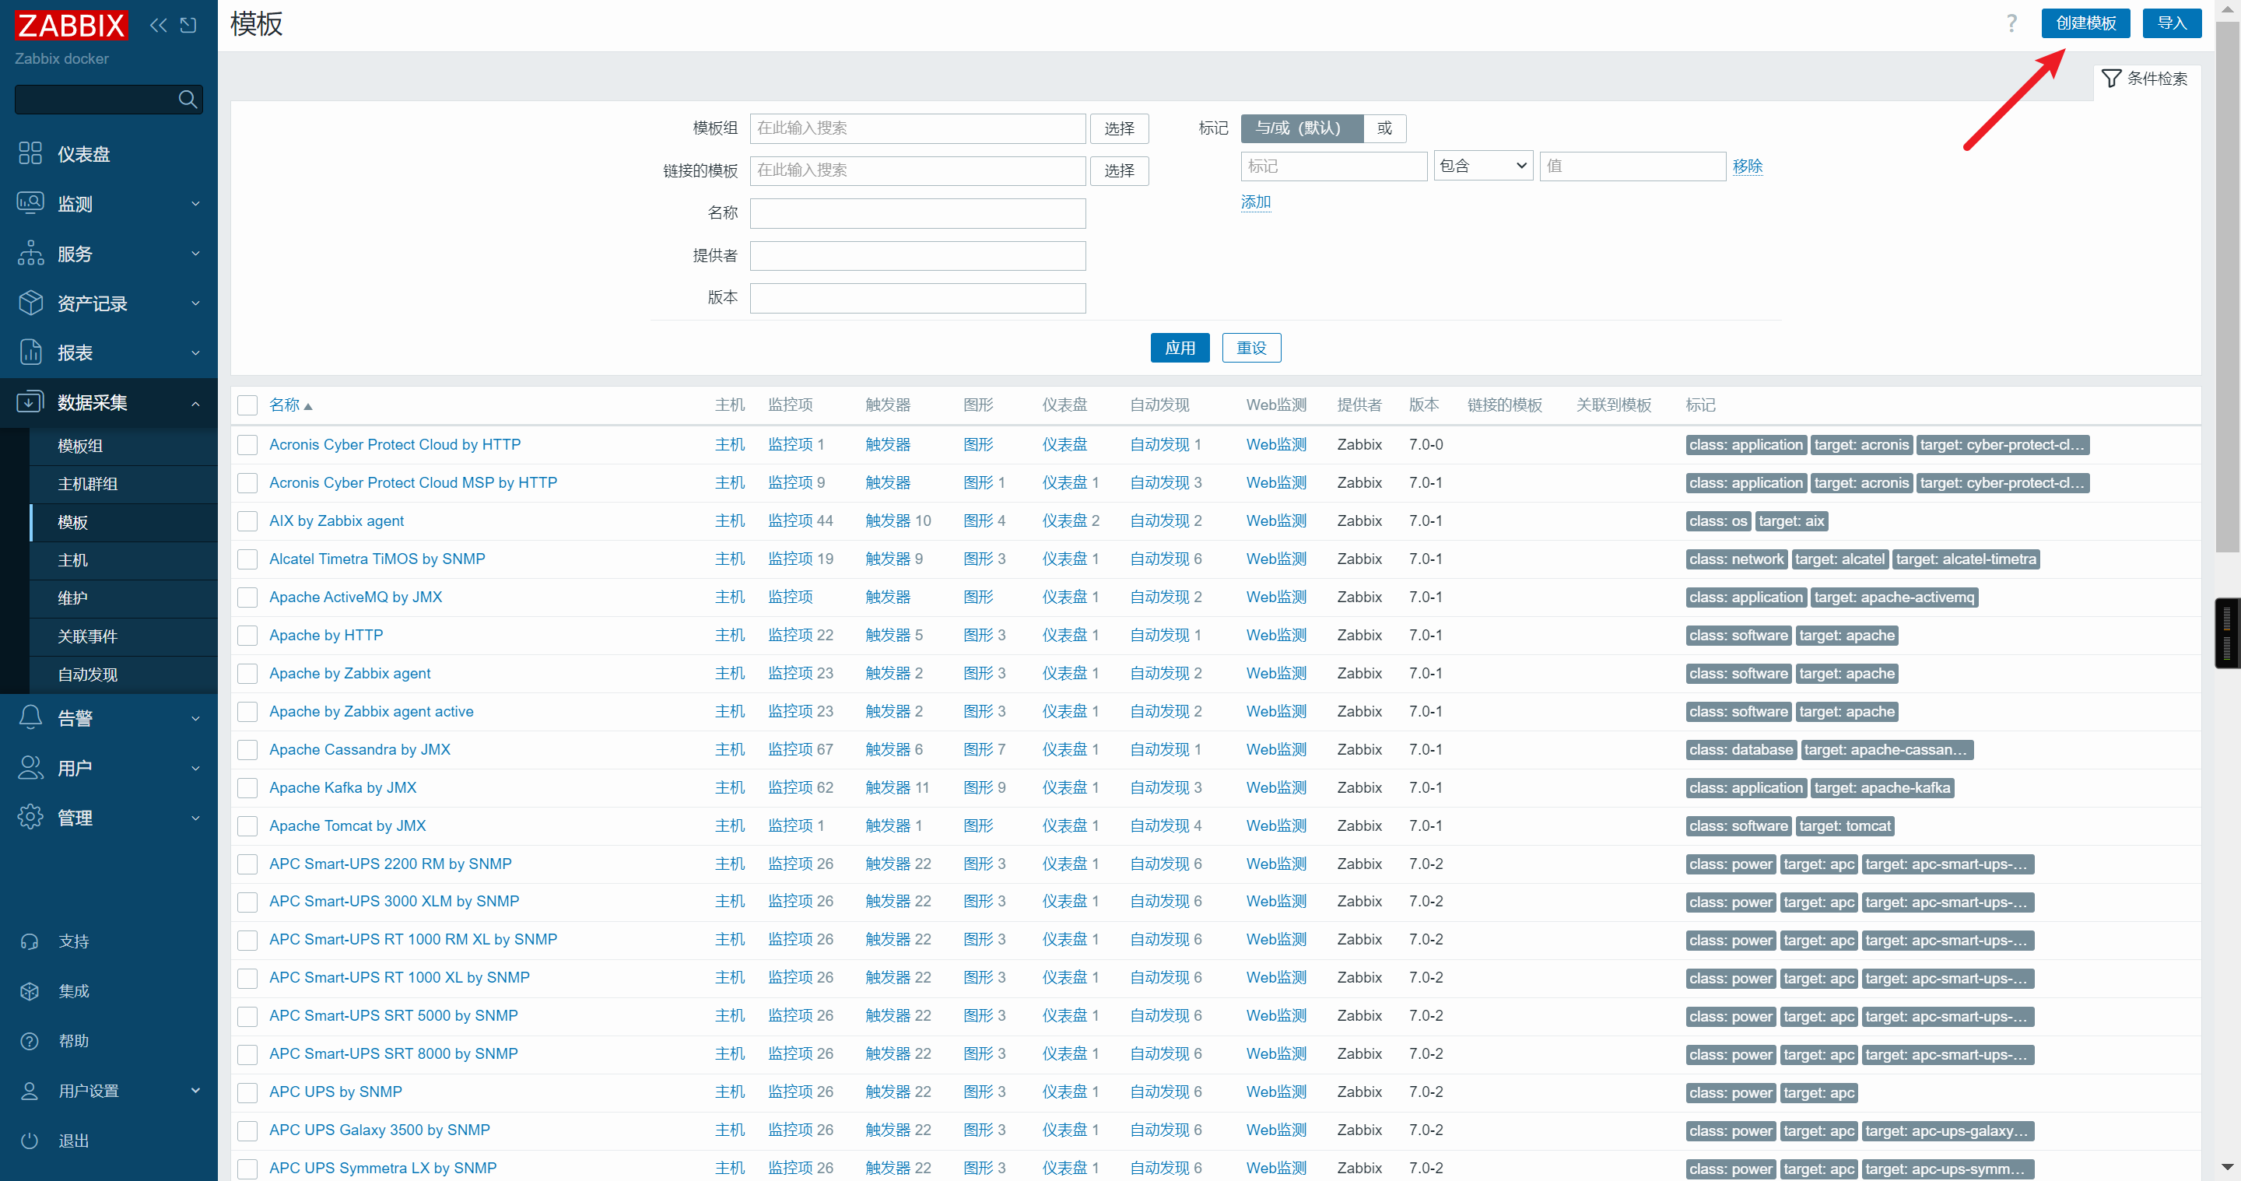This screenshot has height=1181, width=2241.
Task: Expand the 告警 menu chevron
Action: coord(196,718)
